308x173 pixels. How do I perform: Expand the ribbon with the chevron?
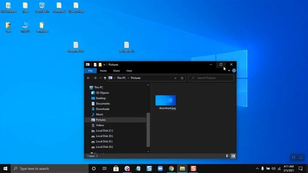click(229, 71)
